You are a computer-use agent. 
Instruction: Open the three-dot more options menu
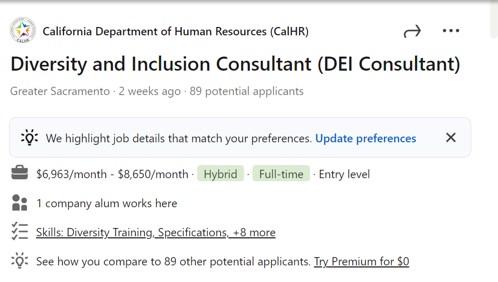point(451,31)
